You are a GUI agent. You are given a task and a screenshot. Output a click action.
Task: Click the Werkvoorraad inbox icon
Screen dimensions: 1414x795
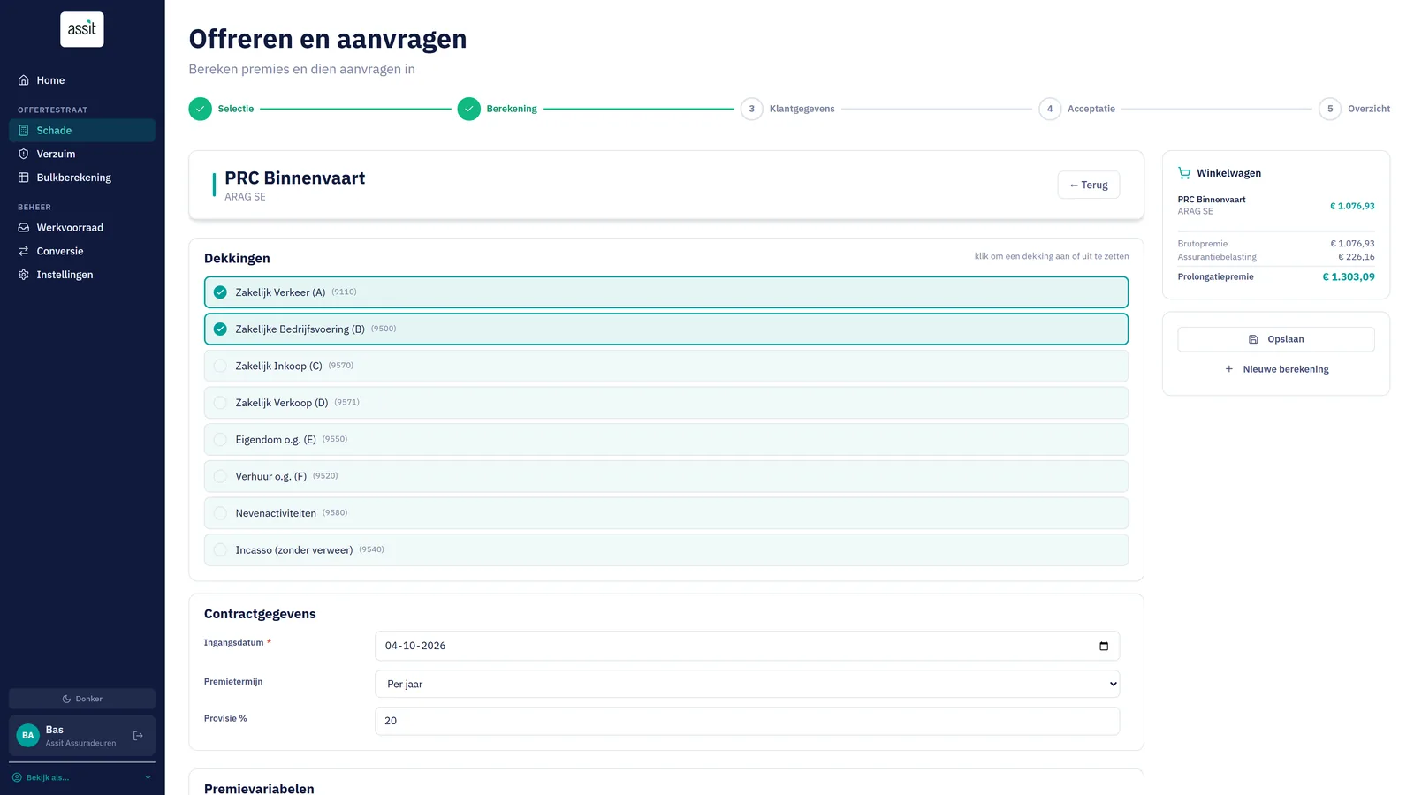[24, 228]
